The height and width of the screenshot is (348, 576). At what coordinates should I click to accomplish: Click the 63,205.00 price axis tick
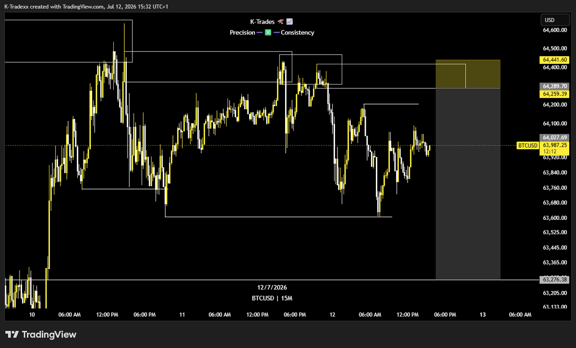tap(554, 293)
